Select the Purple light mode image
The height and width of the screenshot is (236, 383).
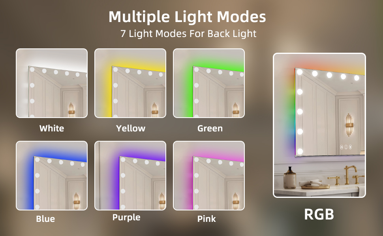click(130, 175)
